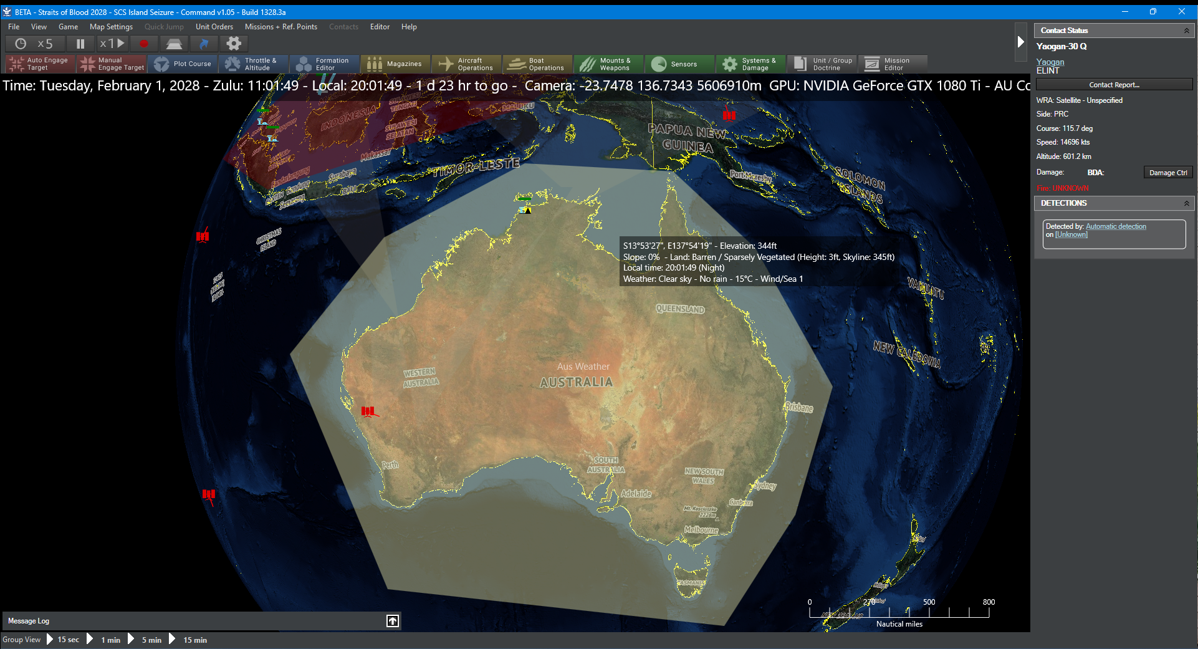The height and width of the screenshot is (649, 1198).
Task: Open the Help menu
Action: coord(409,27)
